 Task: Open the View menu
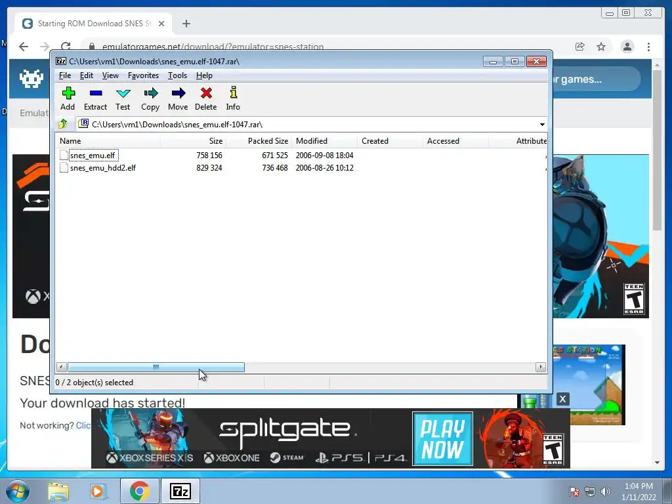(110, 75)
